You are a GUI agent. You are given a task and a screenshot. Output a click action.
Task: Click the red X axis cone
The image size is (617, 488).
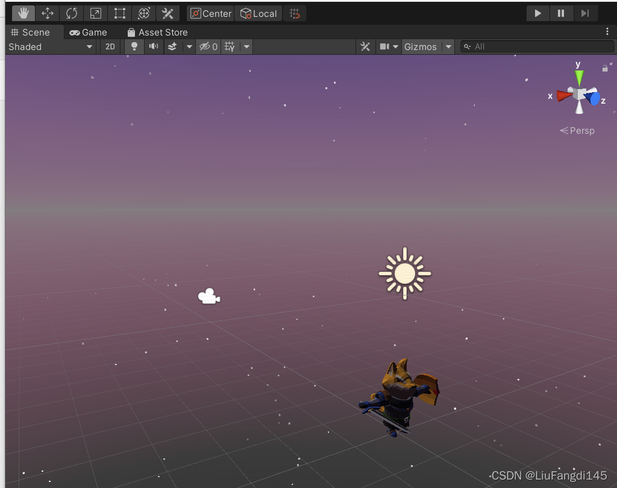564,96
